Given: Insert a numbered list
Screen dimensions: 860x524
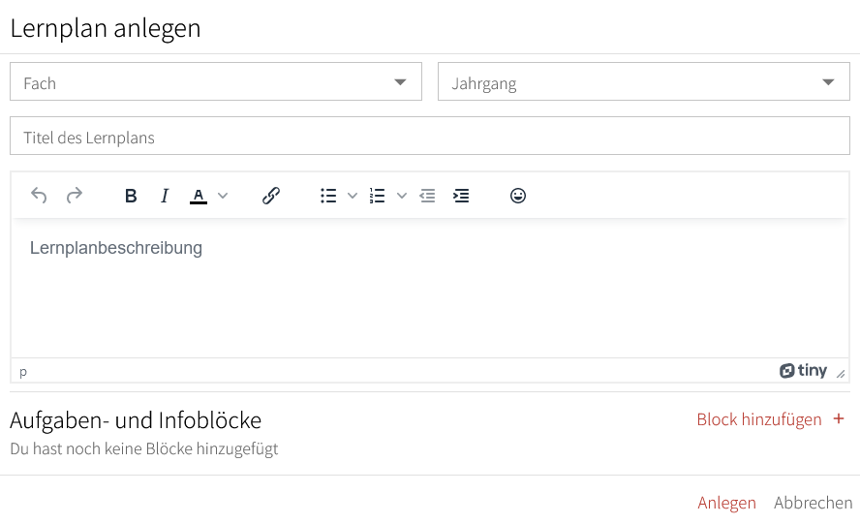Looking at the screenshot, I should click(x=378, y=196).
